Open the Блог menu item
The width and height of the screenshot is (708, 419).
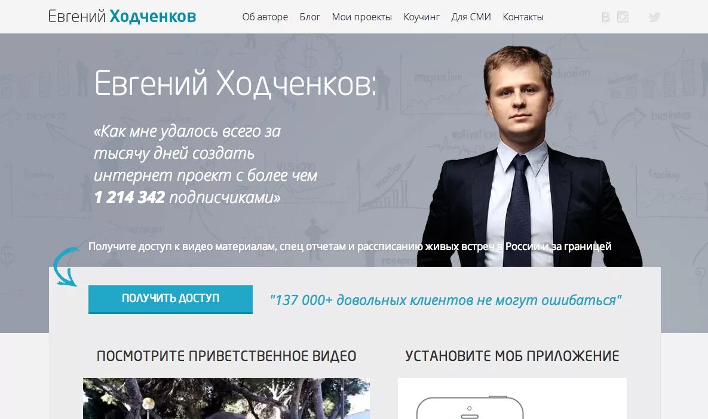pyautogui.click(x=309, y=17)
